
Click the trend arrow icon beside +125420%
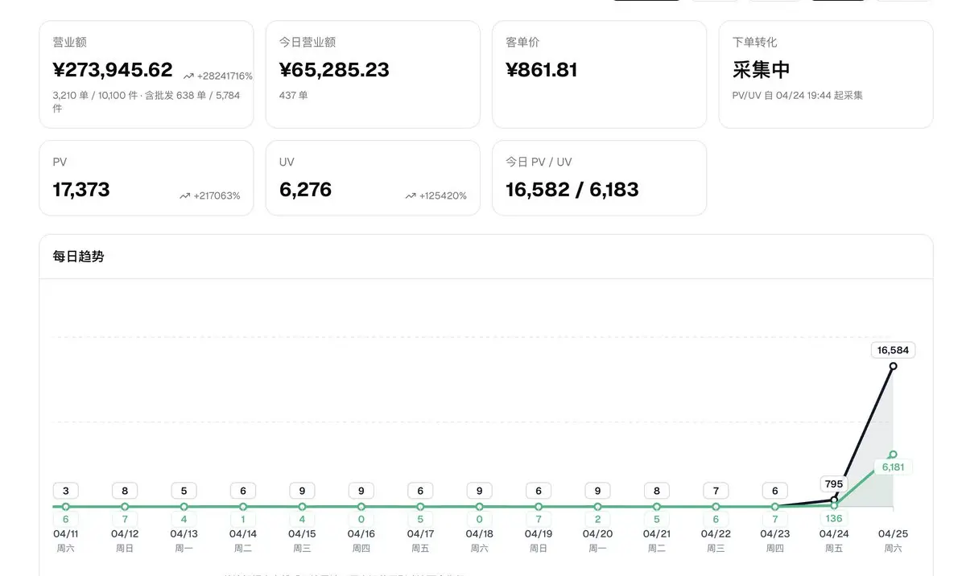[x=411, y=196]
